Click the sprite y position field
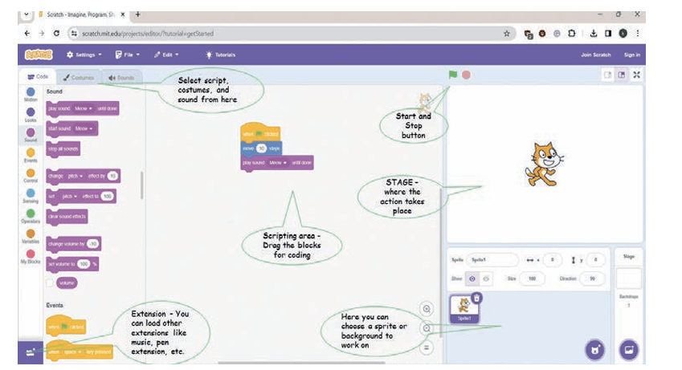Viewport: 682px width, 370px height. pyautogui.click(x=595, y=260)
